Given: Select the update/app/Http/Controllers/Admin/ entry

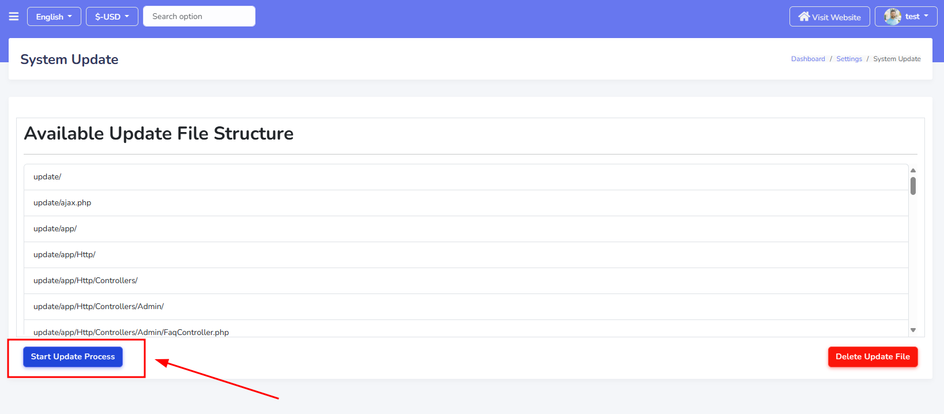Looking at the screenshot, I should pyautogui.click(x=466, y=307).
